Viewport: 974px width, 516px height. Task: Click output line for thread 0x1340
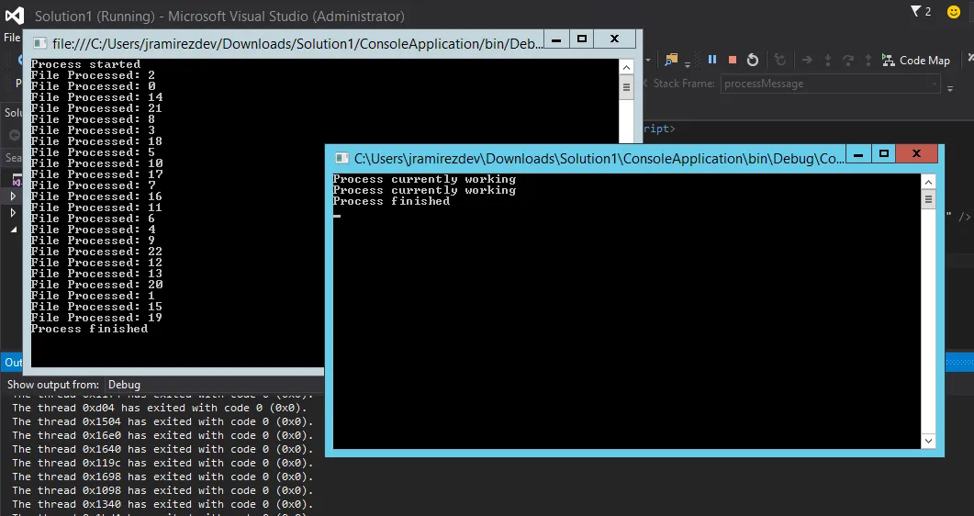[x=162, y=503]
